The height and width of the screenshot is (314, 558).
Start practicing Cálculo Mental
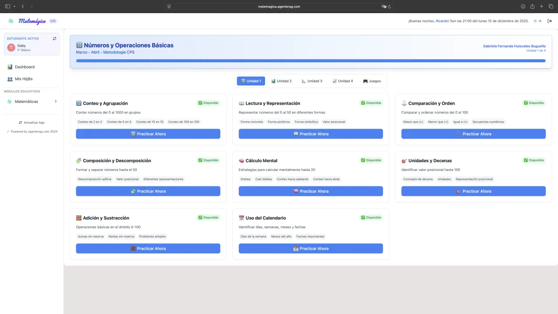pyautogui.click(x=310, y=191)
